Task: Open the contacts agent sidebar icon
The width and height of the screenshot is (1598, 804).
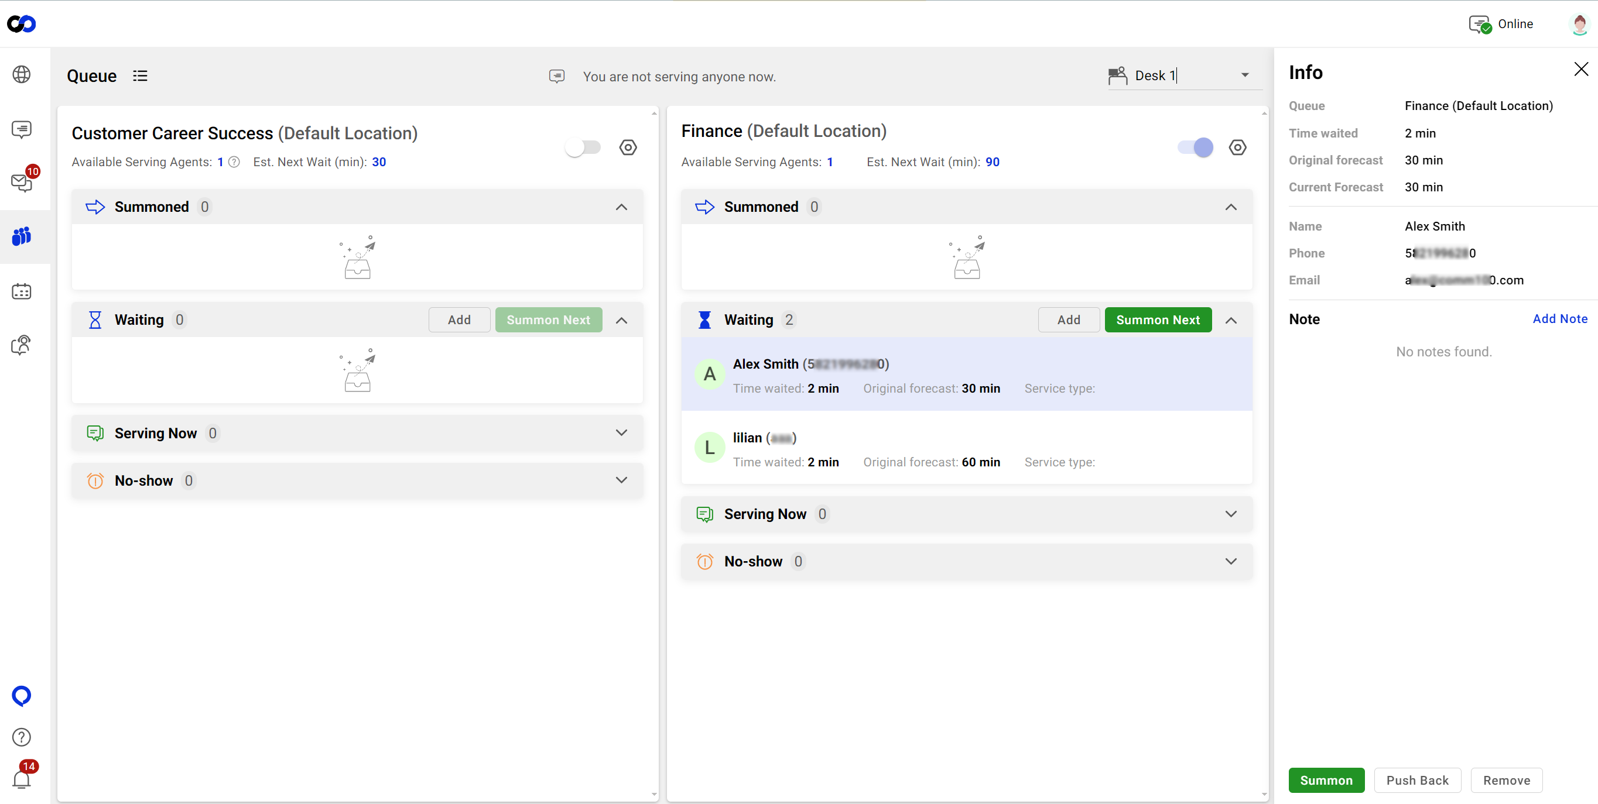Action: click(x=22, y=345)
